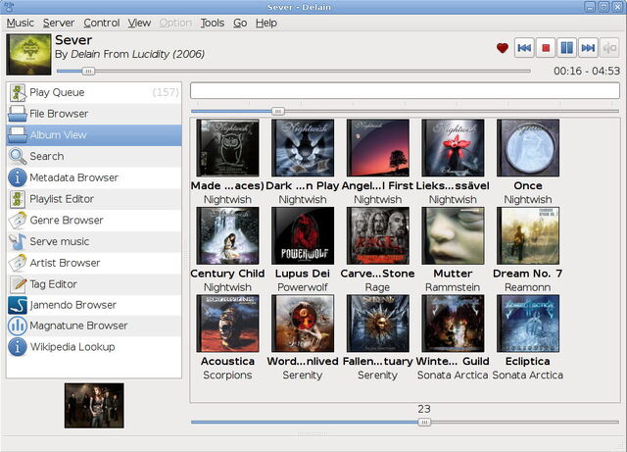Select Rage Carve...Stone album cover
Viewport: 627px width, 452px height.
pyautogui.click(x=378, y=236)
